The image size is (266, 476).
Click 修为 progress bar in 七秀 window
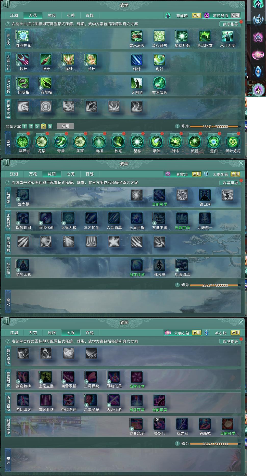(x=215, y=444)
